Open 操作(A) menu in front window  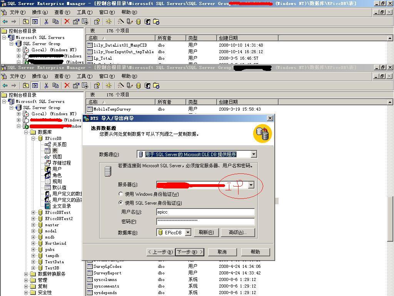40,76
